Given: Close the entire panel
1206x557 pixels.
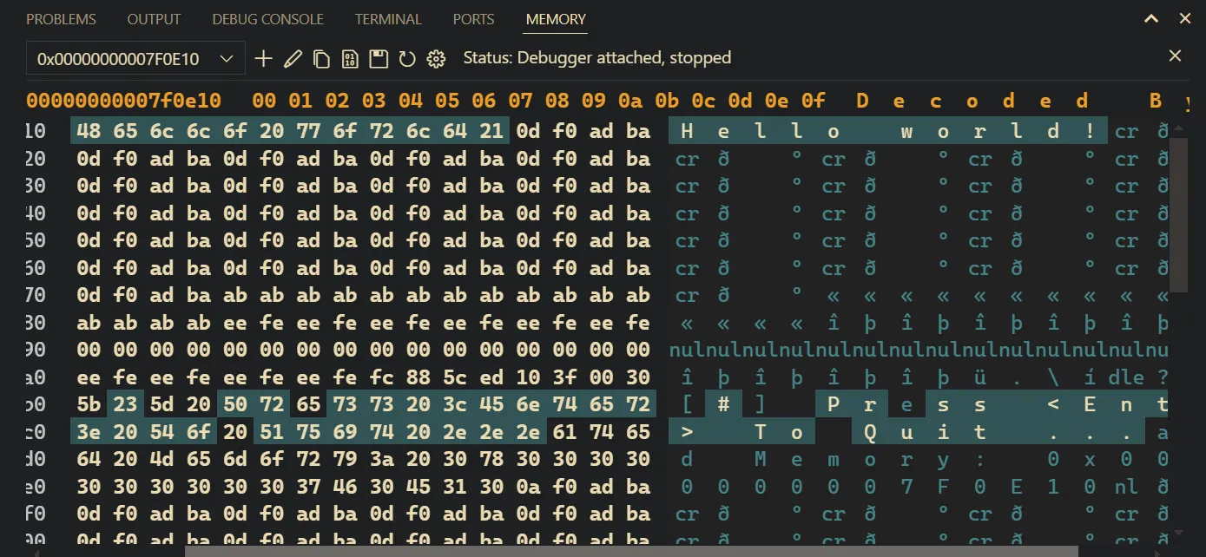Looking at the screenshot, I should click(x=1184, y=17).
